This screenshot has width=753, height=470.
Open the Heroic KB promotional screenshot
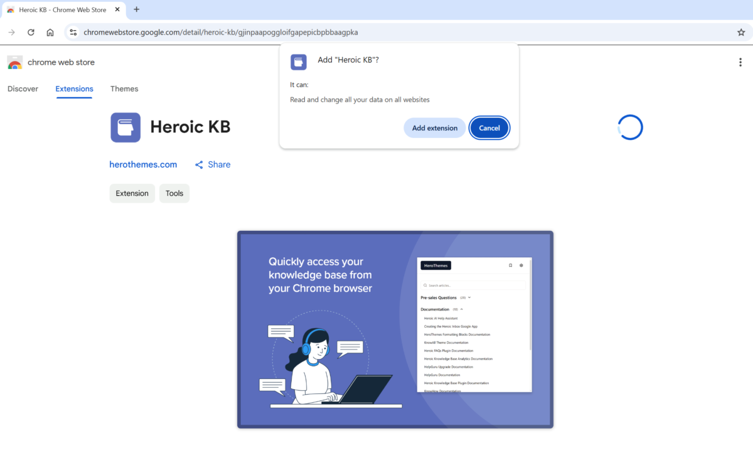coord(395,329)
